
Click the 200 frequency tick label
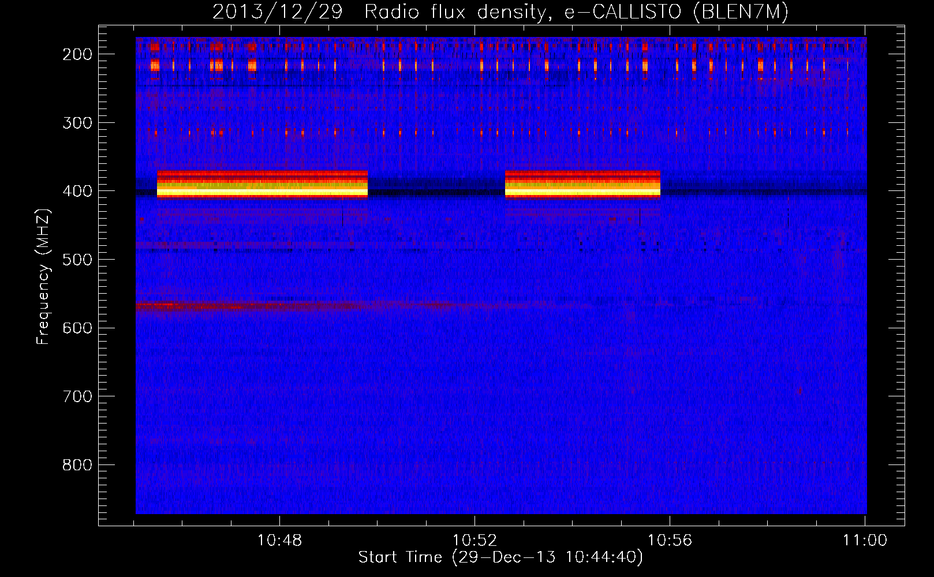(77, 54)
